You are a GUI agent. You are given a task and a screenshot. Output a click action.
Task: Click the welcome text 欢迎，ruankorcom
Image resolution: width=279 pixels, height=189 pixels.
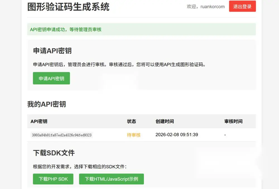click(206, 7)
